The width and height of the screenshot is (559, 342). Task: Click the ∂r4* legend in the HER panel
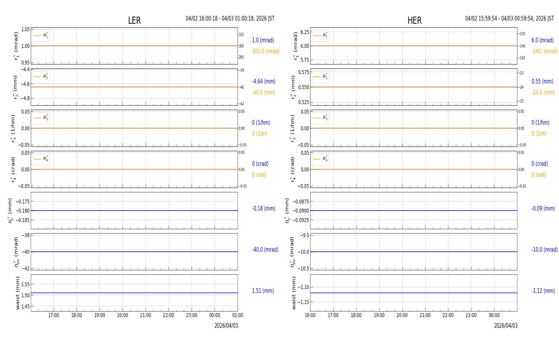[x=320, y=159]
